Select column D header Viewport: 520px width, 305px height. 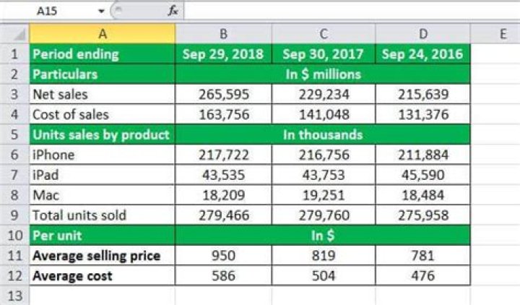[422, 33]
